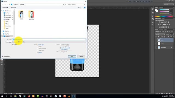Select Downloads in Quick access

point(8,15)
